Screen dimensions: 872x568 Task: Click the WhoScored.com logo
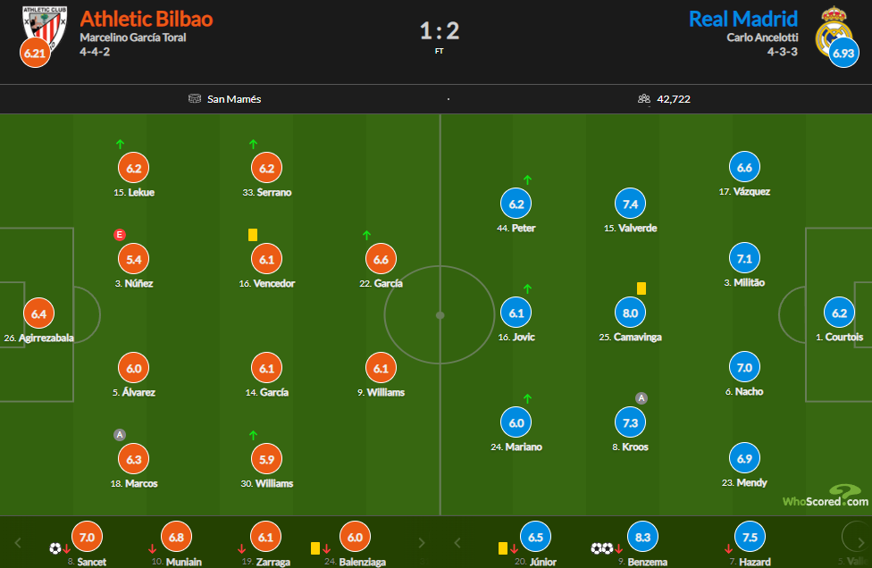click(x=826, y=497)
